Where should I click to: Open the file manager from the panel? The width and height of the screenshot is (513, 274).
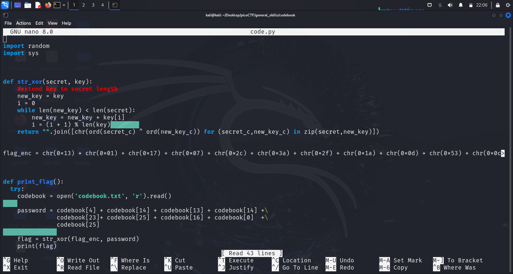point(28,5)
